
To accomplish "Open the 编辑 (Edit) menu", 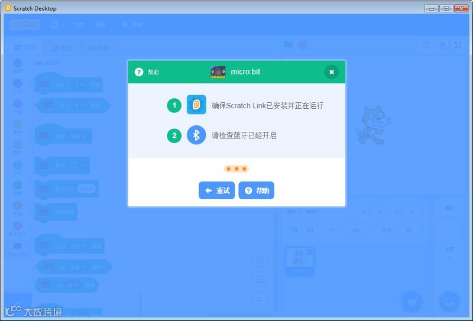I will click(x=100, y=24).
